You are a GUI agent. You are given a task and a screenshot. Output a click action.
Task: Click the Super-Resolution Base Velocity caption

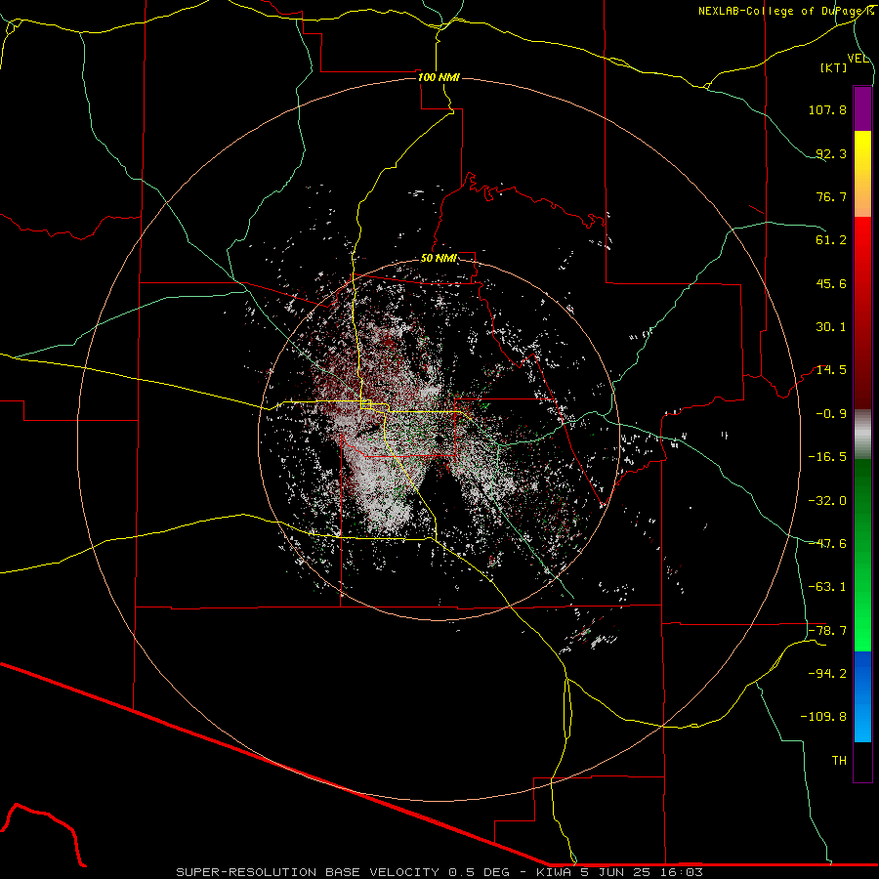coord(439,872)
